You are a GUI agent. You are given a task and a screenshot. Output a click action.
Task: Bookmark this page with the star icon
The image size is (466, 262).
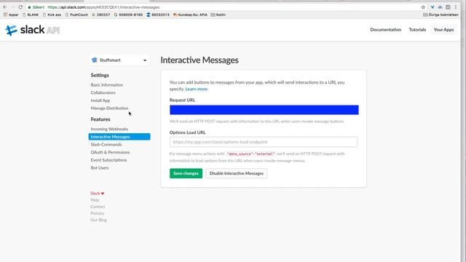423,7
